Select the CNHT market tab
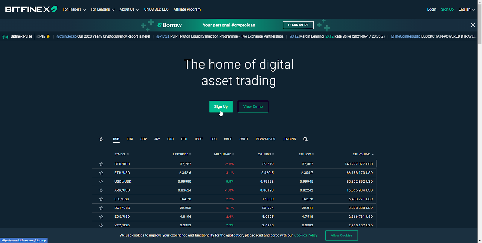The width and height of the screenshot is (482, 243). 244,139
